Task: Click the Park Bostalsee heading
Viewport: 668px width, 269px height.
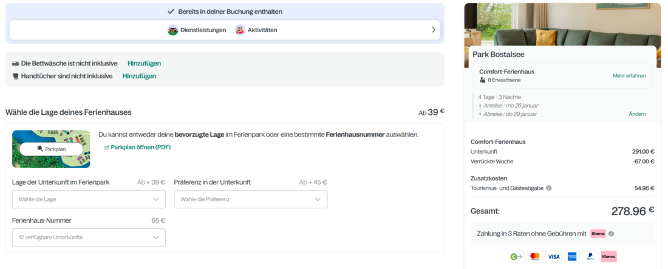Action: [499, 55]
